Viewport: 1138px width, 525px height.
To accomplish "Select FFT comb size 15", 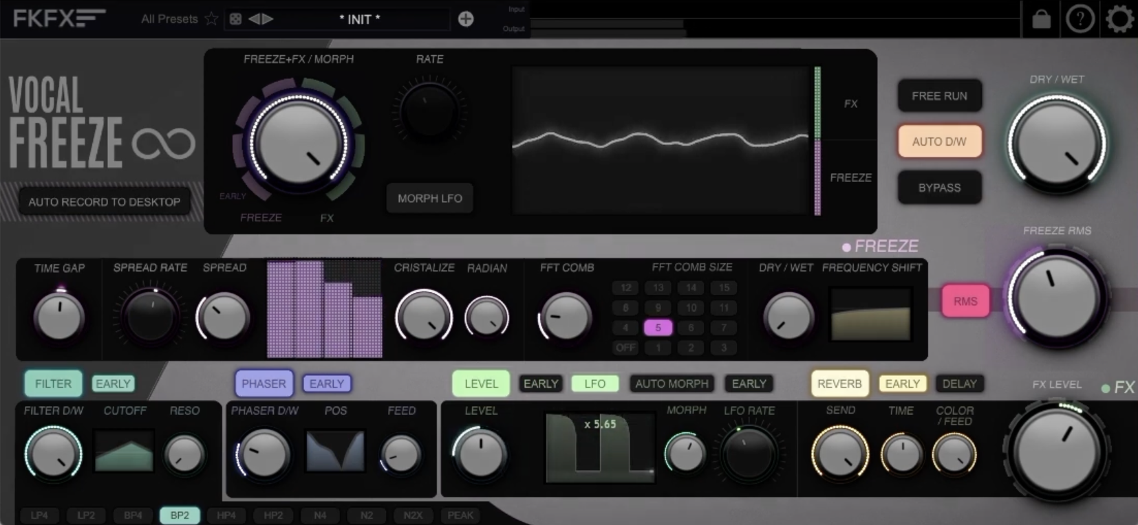I will click(724, 288).
